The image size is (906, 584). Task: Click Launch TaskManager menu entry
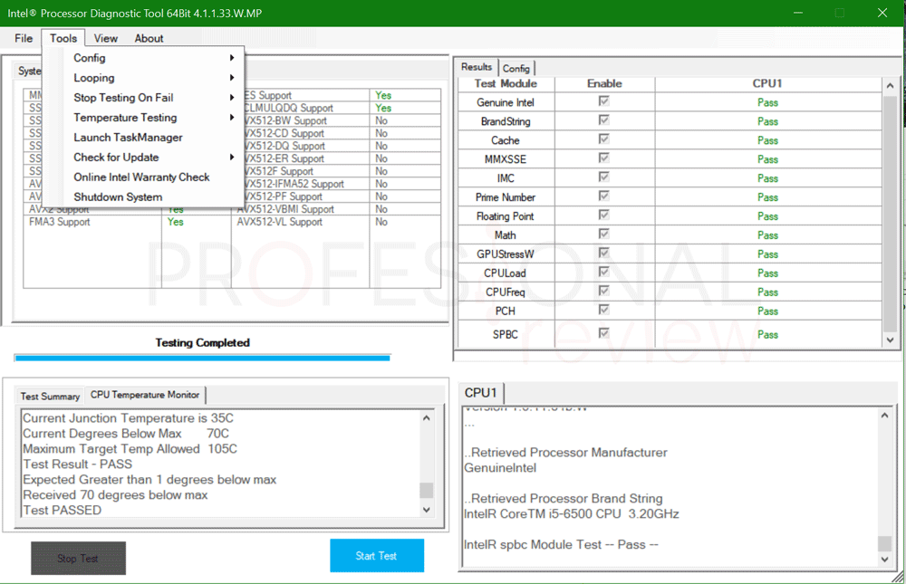128,138
